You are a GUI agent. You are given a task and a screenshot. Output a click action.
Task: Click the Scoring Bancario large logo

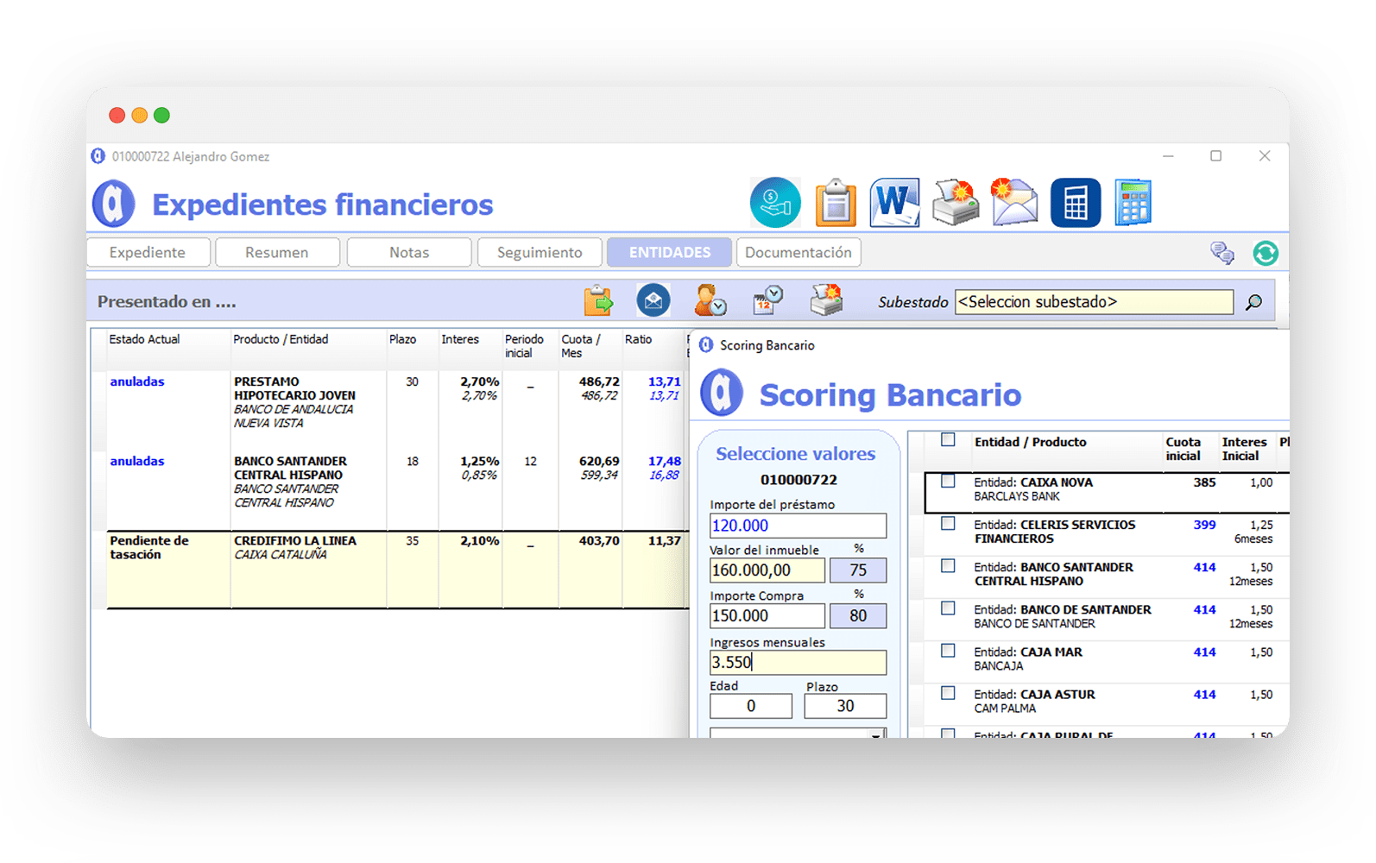(722, 393)
